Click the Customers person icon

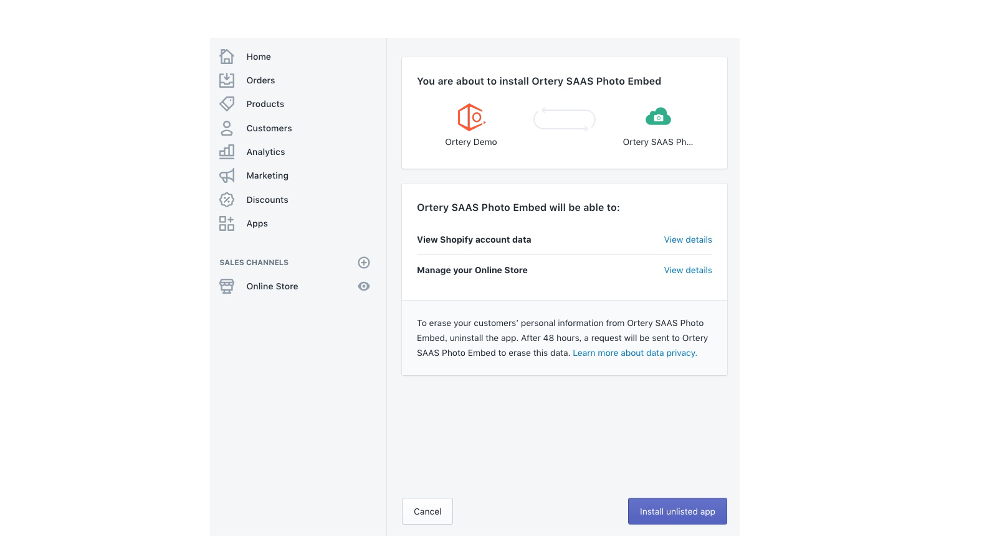click(x=227, y=128)
